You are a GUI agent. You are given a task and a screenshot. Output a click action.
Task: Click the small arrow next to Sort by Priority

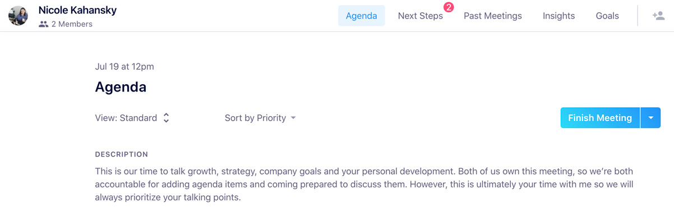coord(293,118)
